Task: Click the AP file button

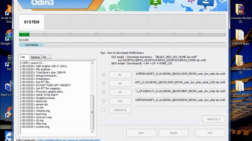Action: click(120, 83)
